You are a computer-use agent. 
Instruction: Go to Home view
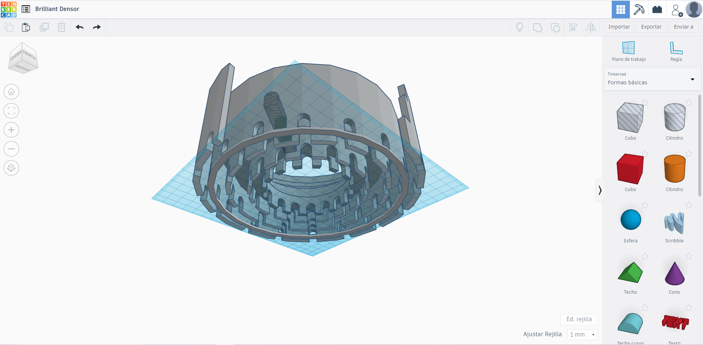[x=11, y=92]
